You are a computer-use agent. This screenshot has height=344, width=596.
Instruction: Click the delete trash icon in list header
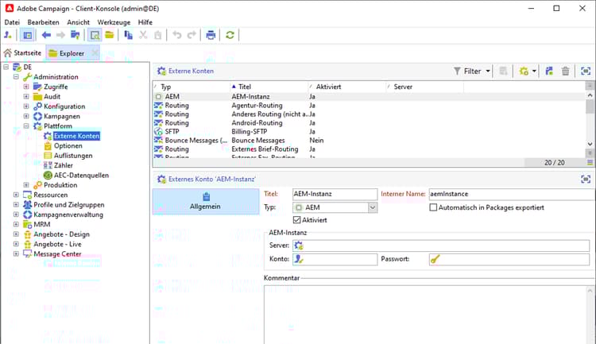pos(566,71)
